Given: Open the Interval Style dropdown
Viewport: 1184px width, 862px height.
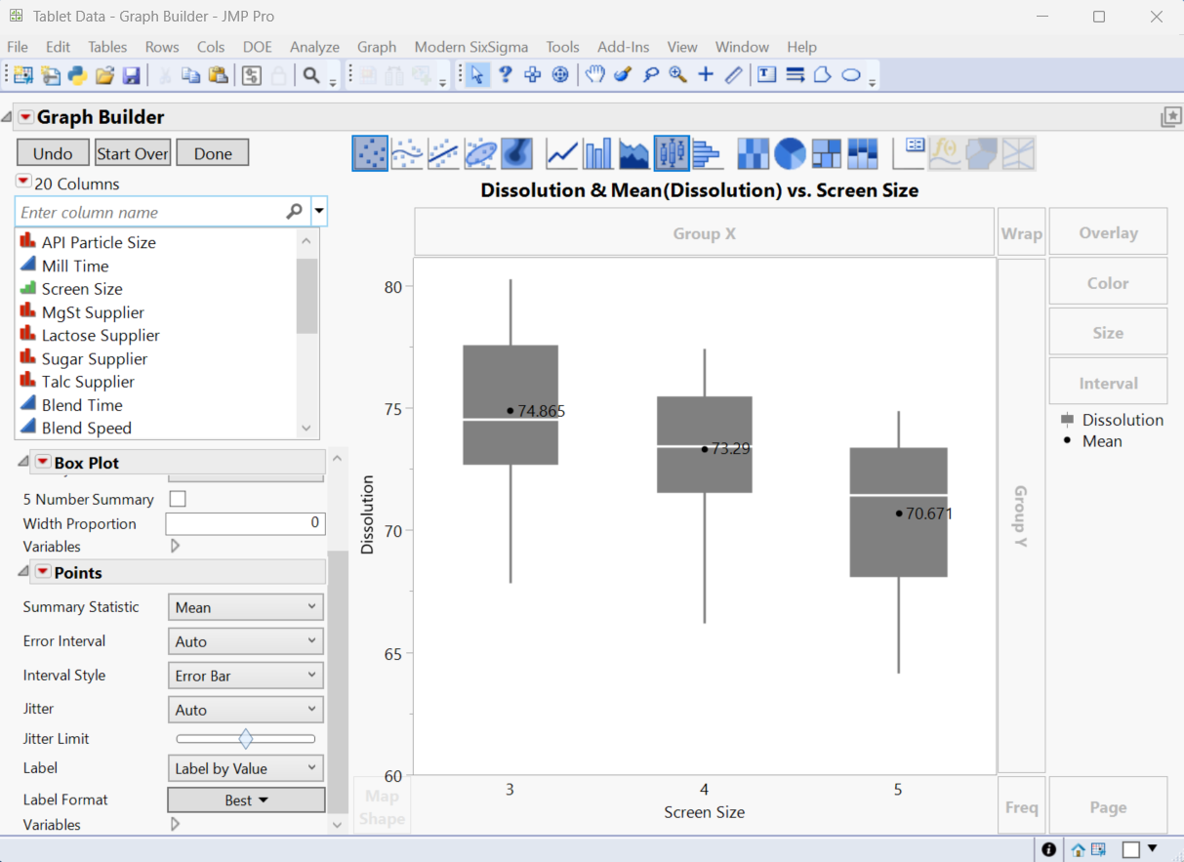Looking at the screenshot, I should point(245,676).
